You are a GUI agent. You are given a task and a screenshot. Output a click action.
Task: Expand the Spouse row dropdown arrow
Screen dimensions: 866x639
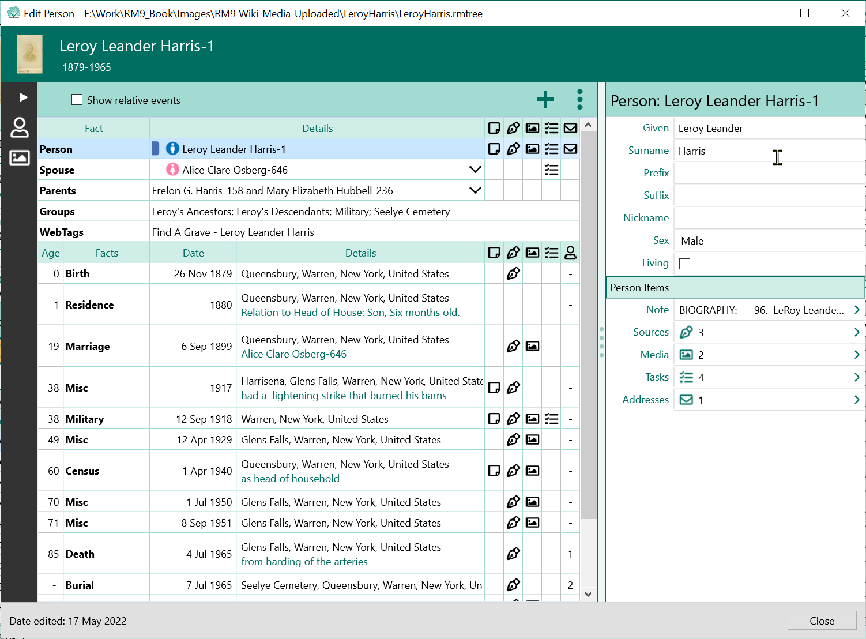tap(475, 170)
